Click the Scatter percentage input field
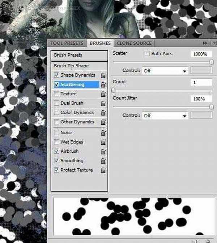Screen dimensions: 217x243 point(201,54)
